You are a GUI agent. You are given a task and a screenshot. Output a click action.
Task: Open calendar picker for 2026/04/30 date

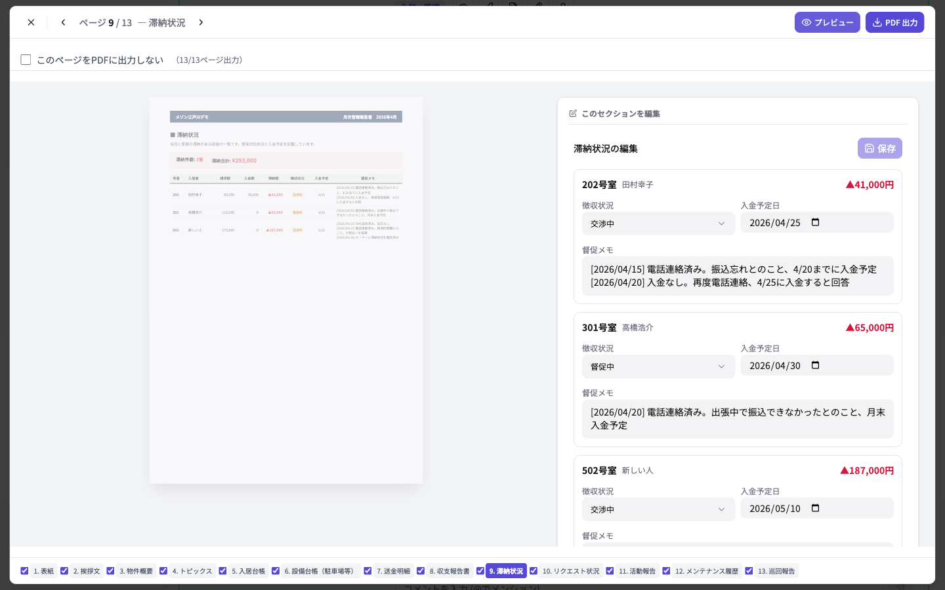click(816, 365)
